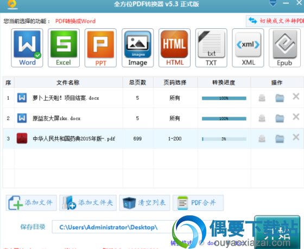This screenshot has height=249, width=304.
Task: Click page selection 1-200 for row 3
Action: tap(175, 138)
